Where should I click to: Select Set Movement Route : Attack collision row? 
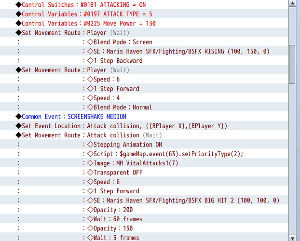pyautogui.click(x=144, y=135)
